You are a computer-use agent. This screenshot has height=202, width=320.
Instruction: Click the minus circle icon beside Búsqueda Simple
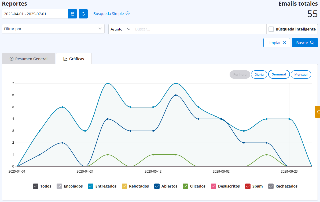128,13
